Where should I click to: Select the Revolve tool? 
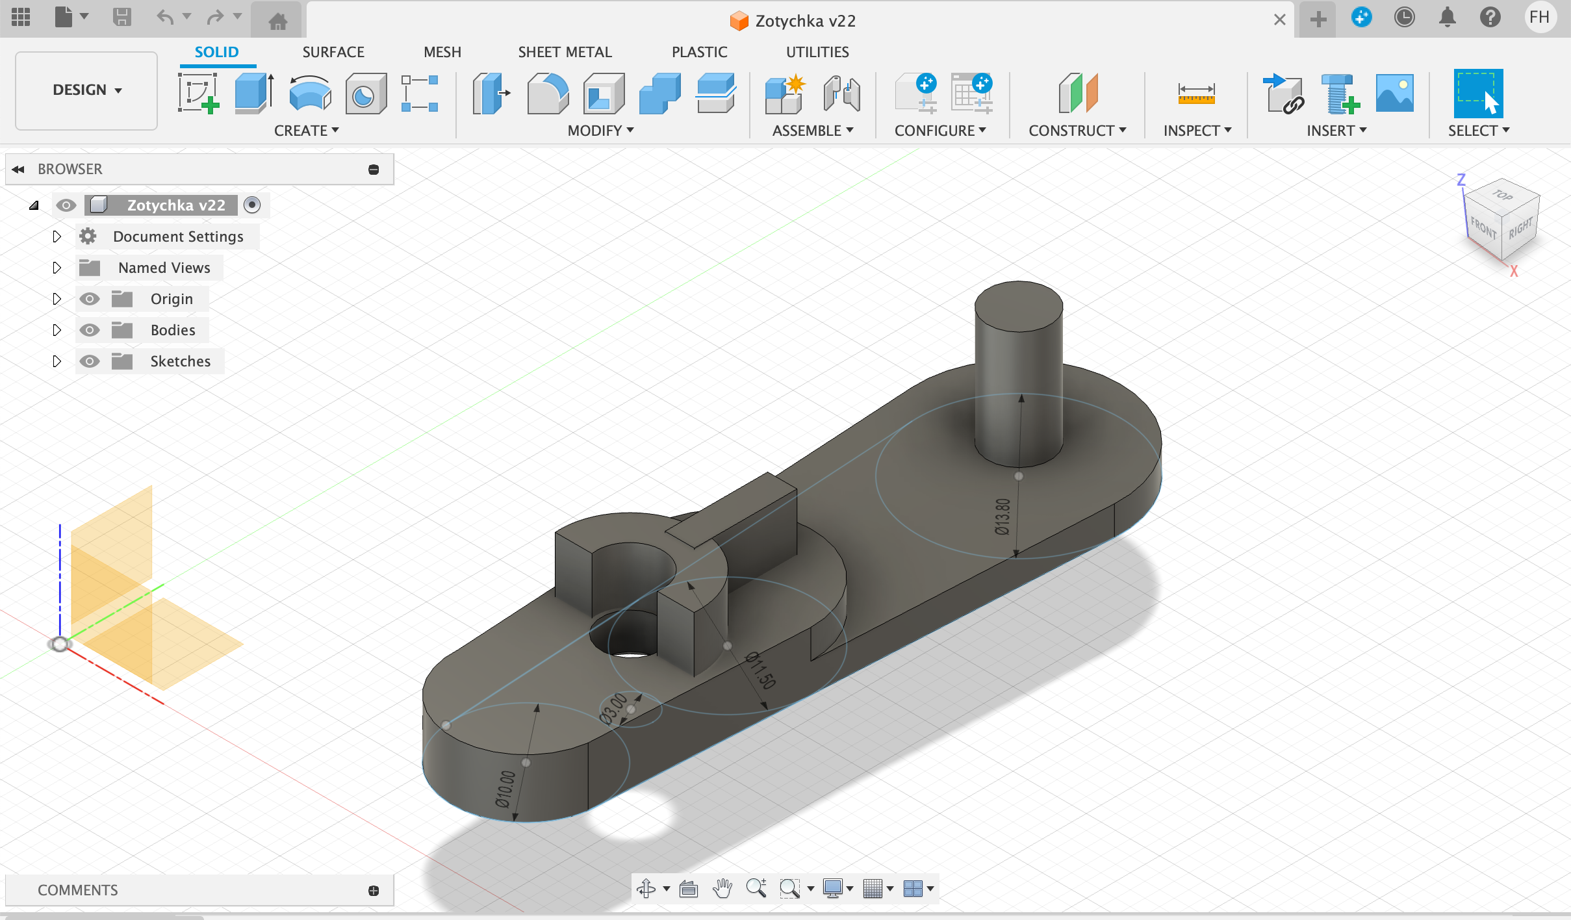310,94
